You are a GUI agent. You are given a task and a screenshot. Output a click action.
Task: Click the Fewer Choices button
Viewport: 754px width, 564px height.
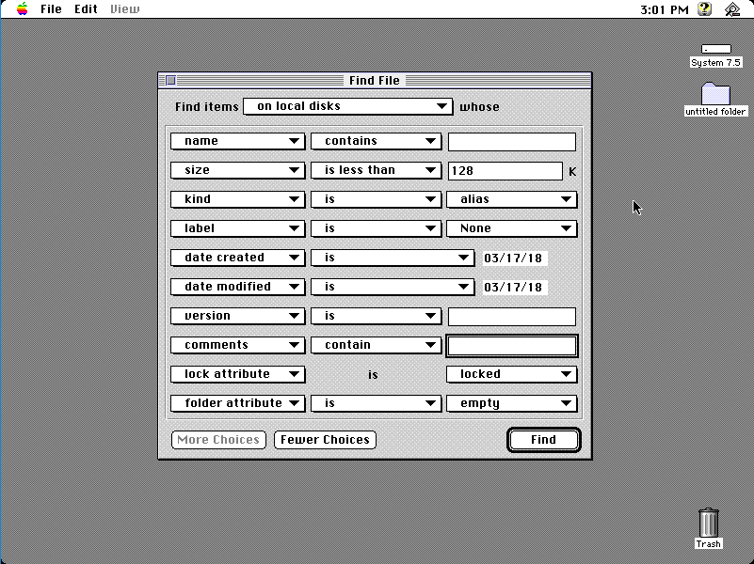point(325,440)
